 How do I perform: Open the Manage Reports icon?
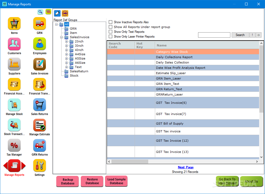[x=14, y=166]
